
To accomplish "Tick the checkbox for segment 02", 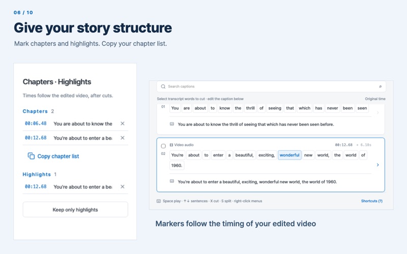I will (x=163, y=146).
